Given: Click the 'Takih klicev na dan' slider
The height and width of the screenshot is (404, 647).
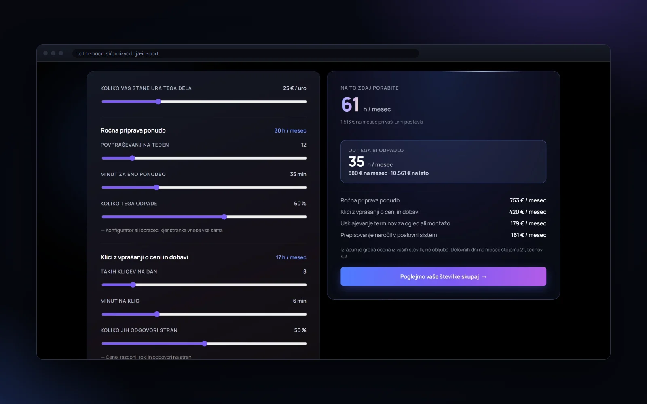Looking at the screenshot, I should coord(204,285).
